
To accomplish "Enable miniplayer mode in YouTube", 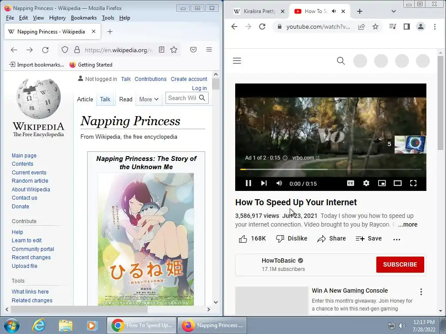I will (x=382, y=184).
